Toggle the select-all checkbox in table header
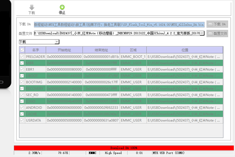The height and width of the screenshot is (157, 235). pos(22,50)
